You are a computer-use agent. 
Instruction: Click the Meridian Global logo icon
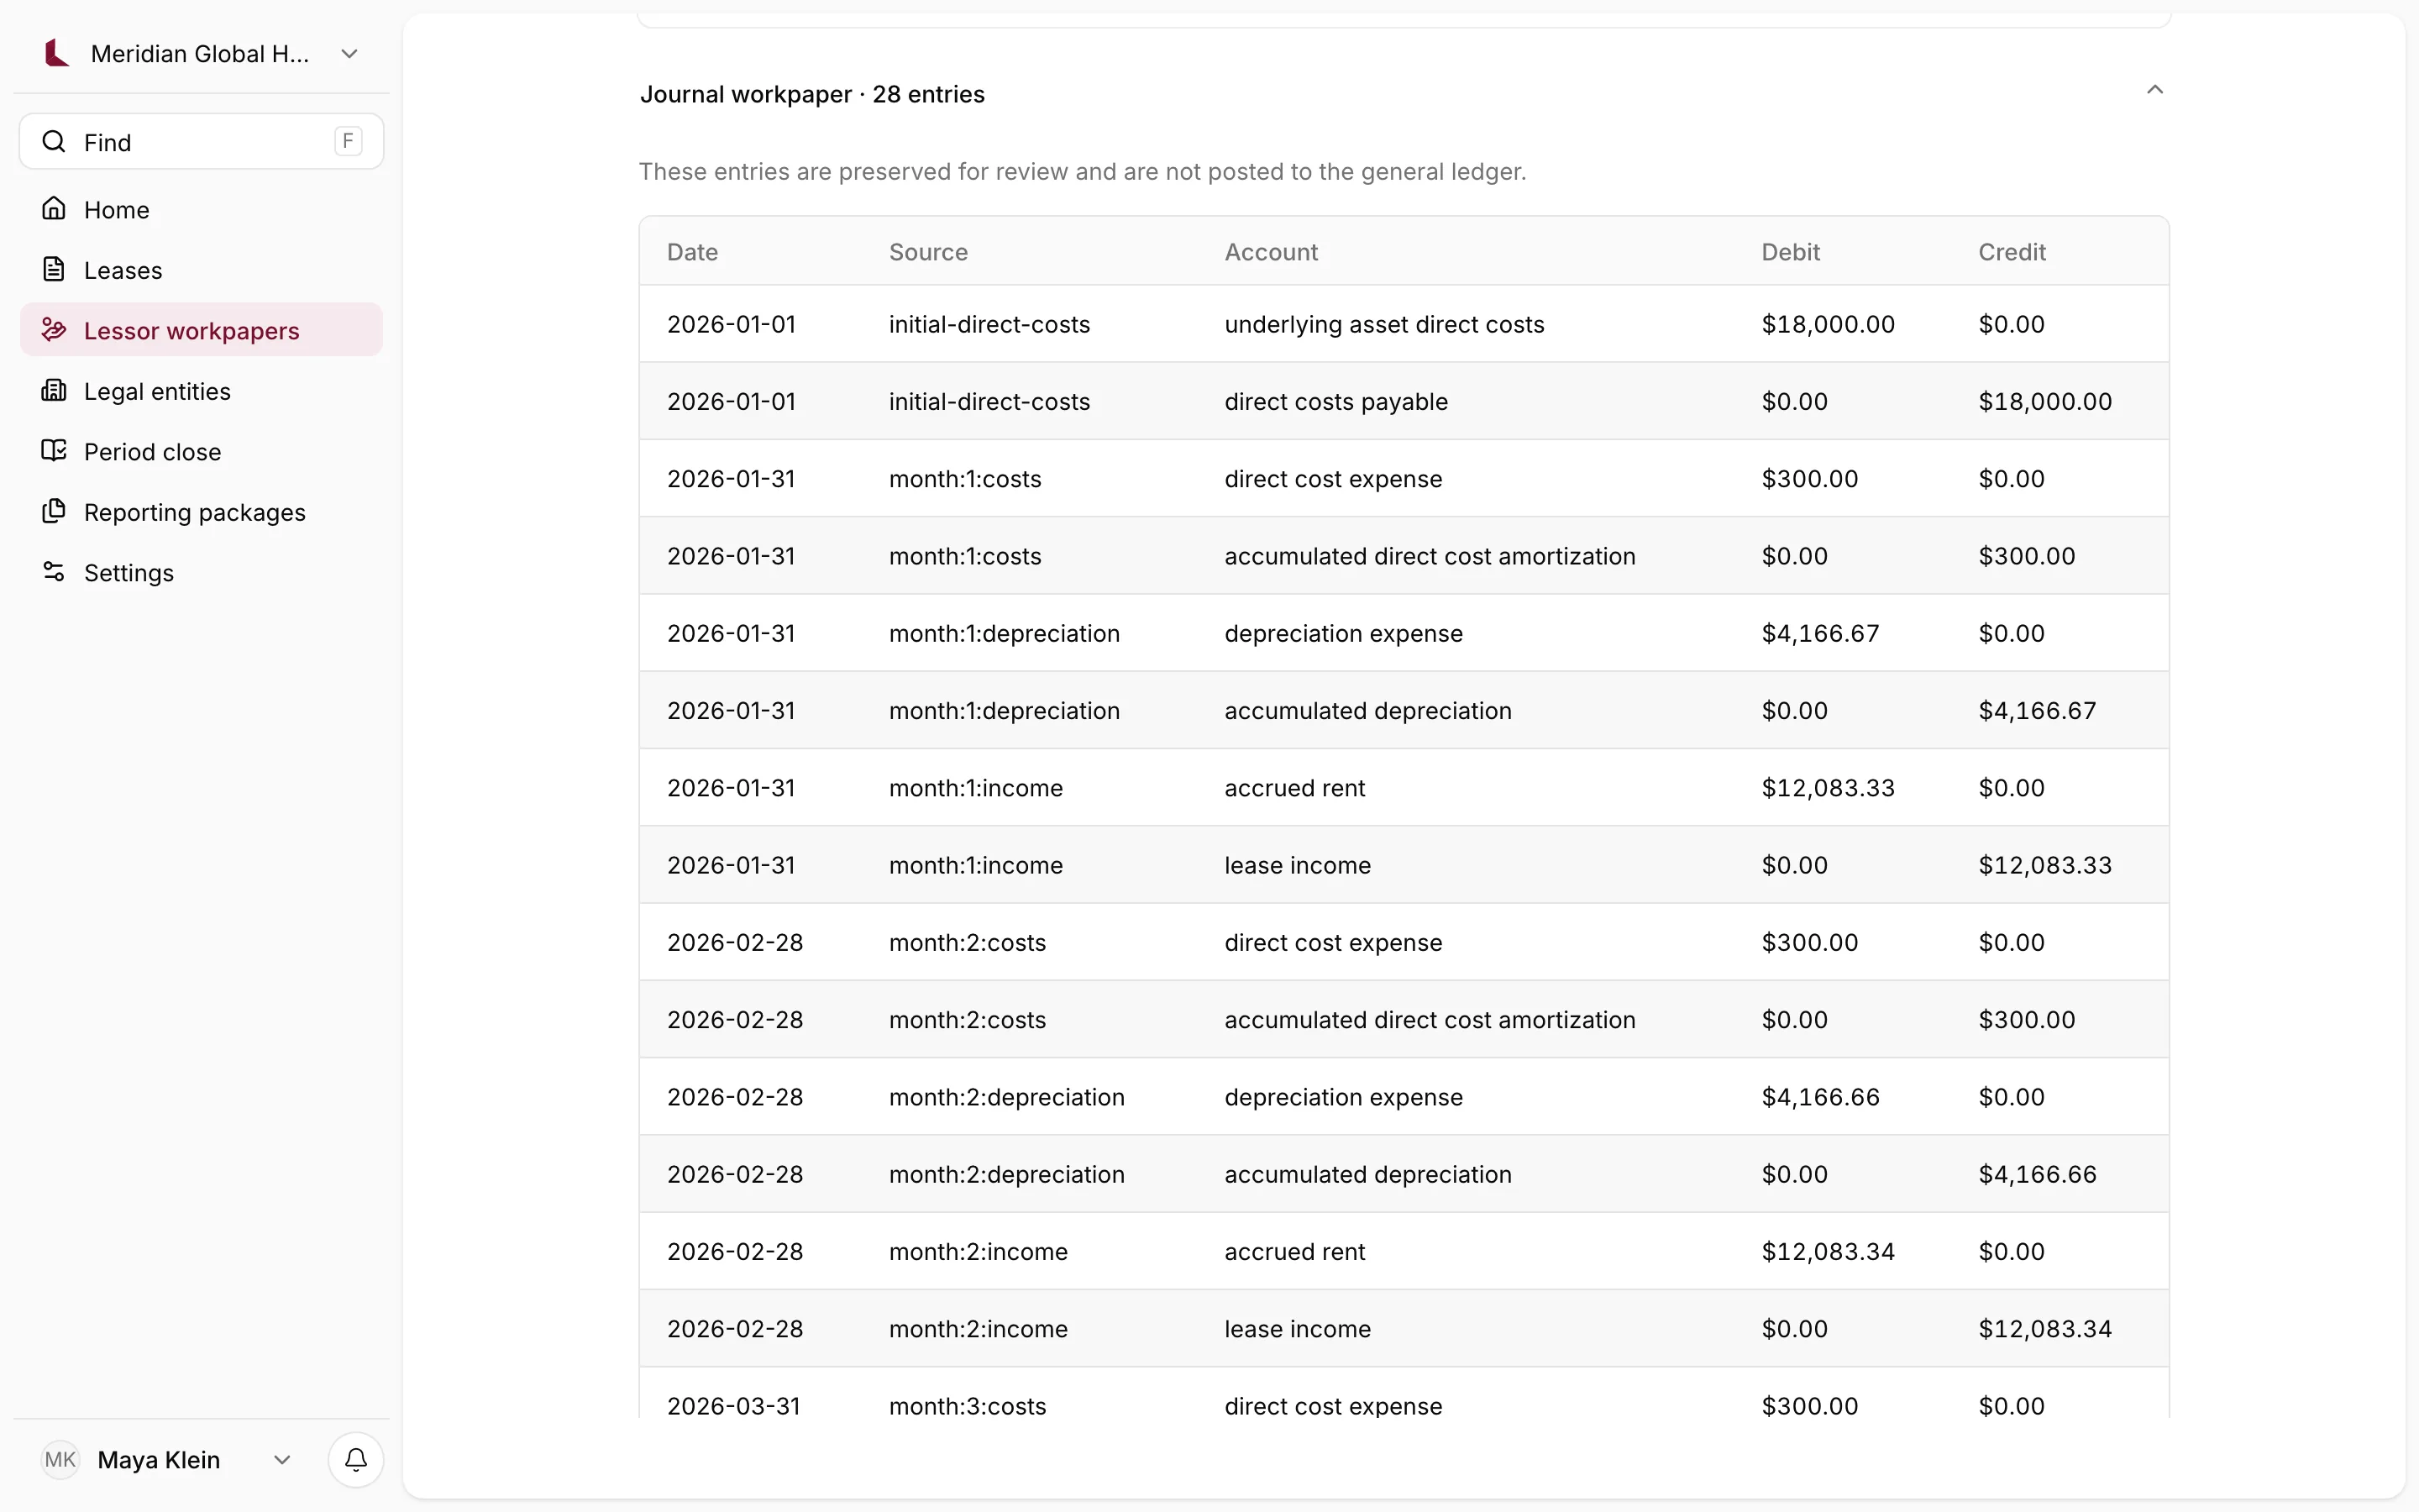point(57,53)
